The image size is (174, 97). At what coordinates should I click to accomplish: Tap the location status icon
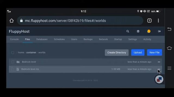point(138,11)
